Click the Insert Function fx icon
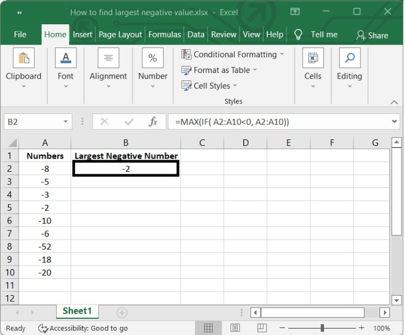 click(153, 122)
